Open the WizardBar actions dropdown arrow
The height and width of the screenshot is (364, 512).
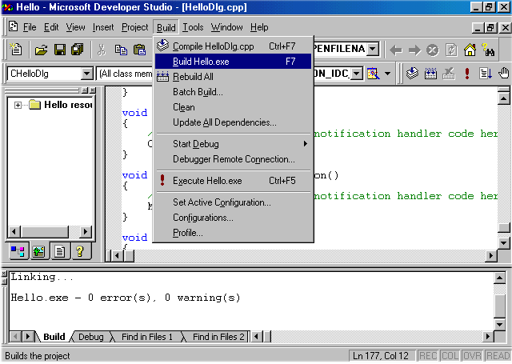coord(387,74)
